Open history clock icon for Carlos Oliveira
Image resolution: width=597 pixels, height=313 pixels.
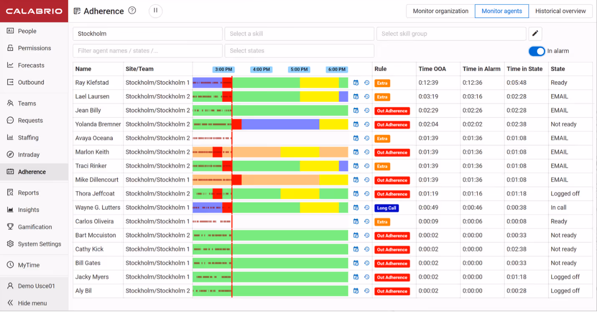point(367,221)
